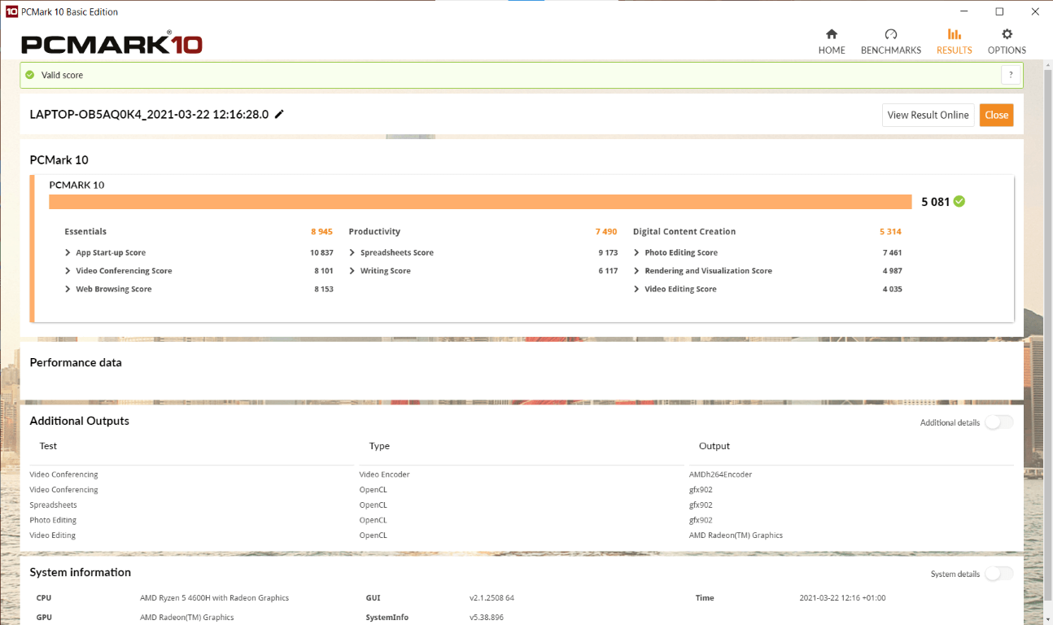Click the View Result Online button
This screenshot has width=1053, height=625.
(928, 115)
